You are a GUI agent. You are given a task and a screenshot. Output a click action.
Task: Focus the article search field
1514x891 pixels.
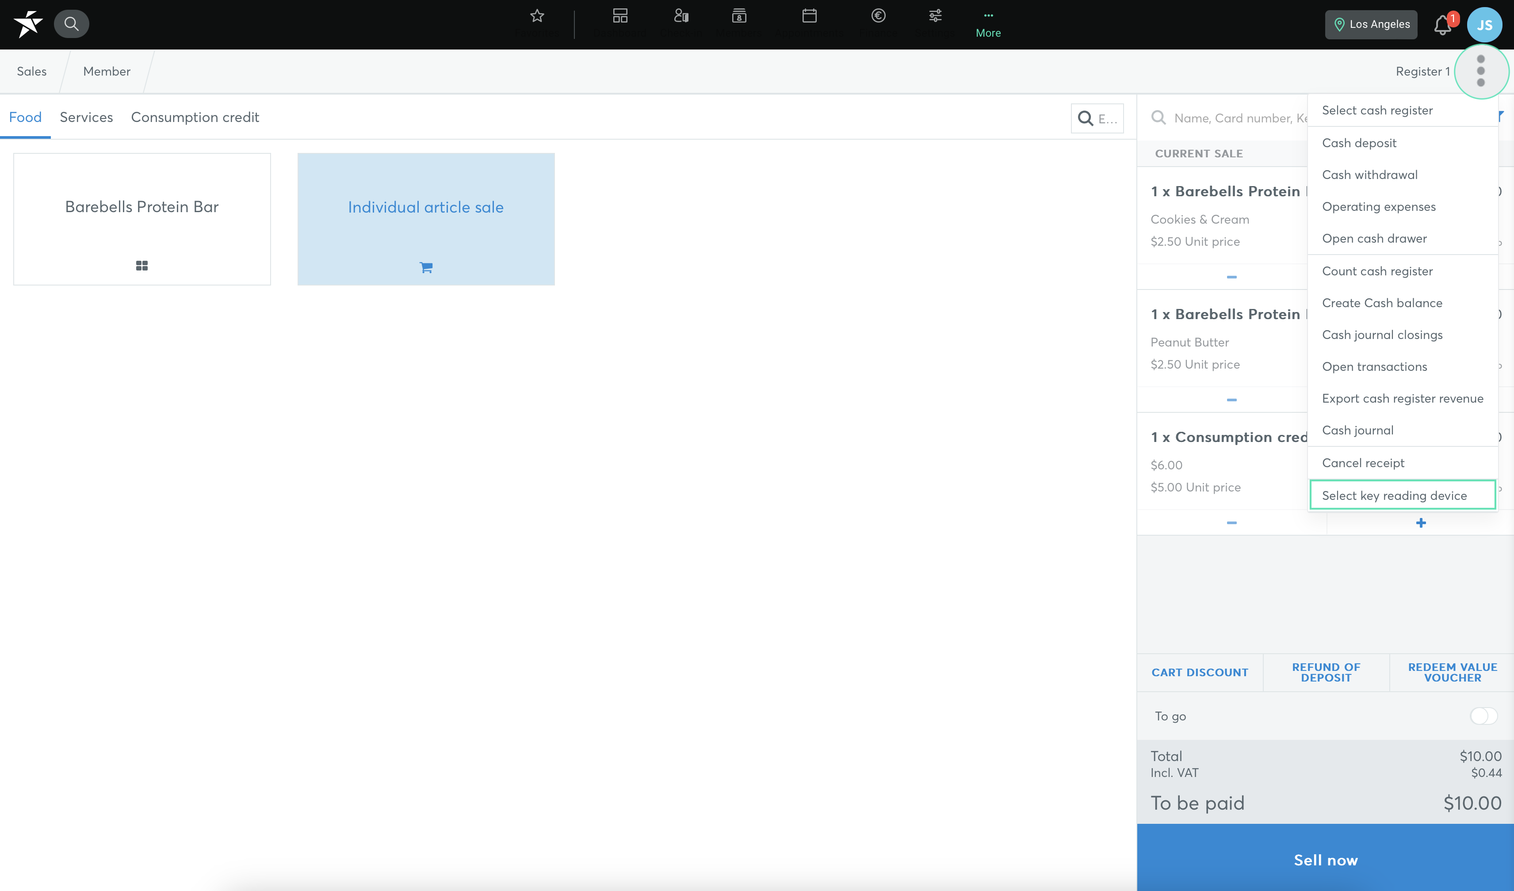tap(1097, 118)
